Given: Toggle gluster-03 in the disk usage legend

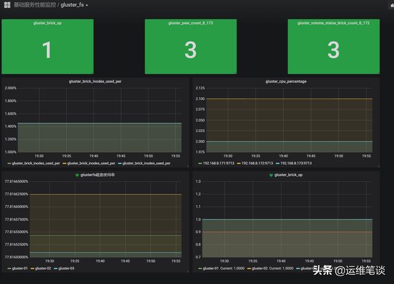Looking at the screenshot, I should click(66, 269).
